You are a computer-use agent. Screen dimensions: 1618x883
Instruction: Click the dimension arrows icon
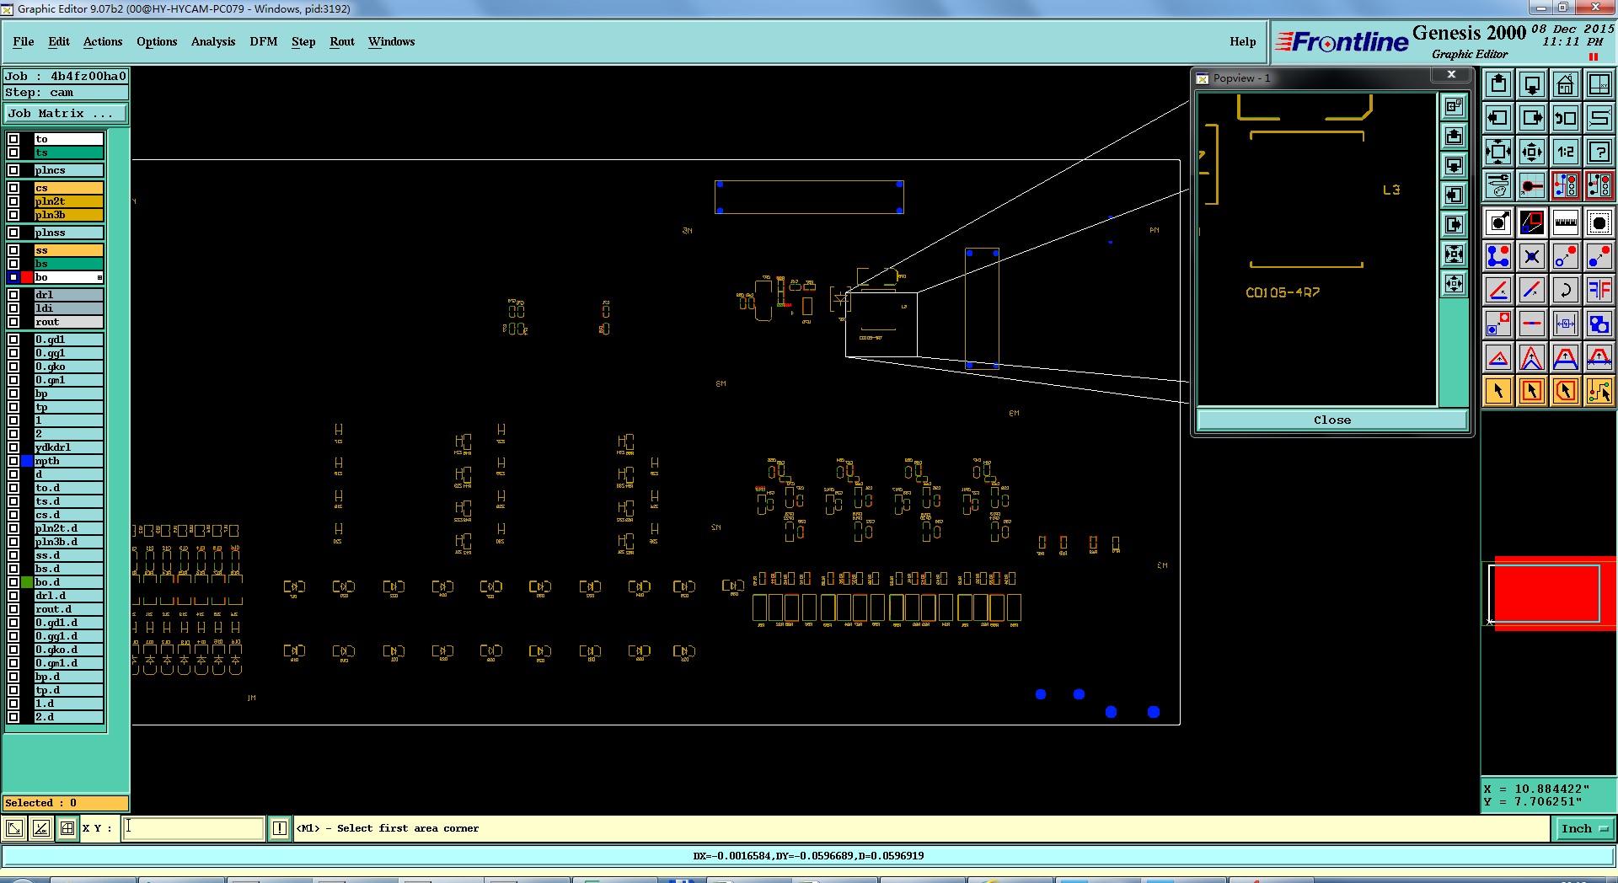click(x=1565, y=324)
